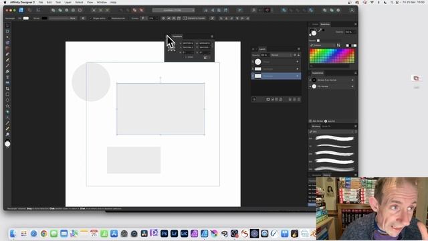Screen dimensions: 428x241
Task: Click the Transform W width field
Action: tap(204, 43)
